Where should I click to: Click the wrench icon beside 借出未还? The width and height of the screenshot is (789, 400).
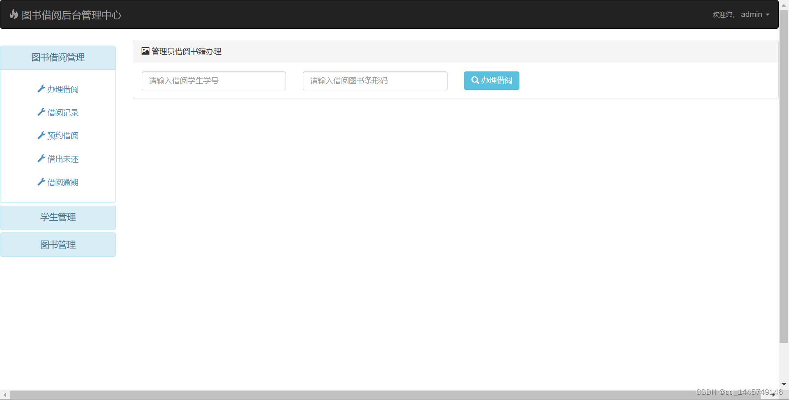[x=41, y=159]
